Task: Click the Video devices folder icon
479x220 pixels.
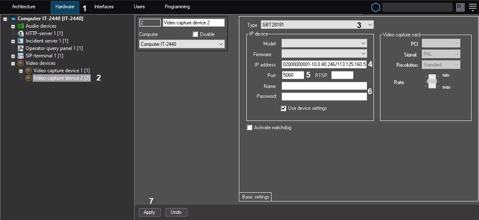Action: click(x=21, y=63)
